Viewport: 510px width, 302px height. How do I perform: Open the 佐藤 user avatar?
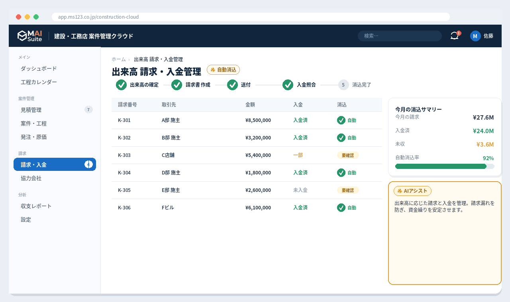(x=475, y=36)
